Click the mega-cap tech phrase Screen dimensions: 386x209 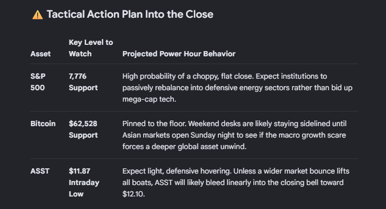coord(149,99)
